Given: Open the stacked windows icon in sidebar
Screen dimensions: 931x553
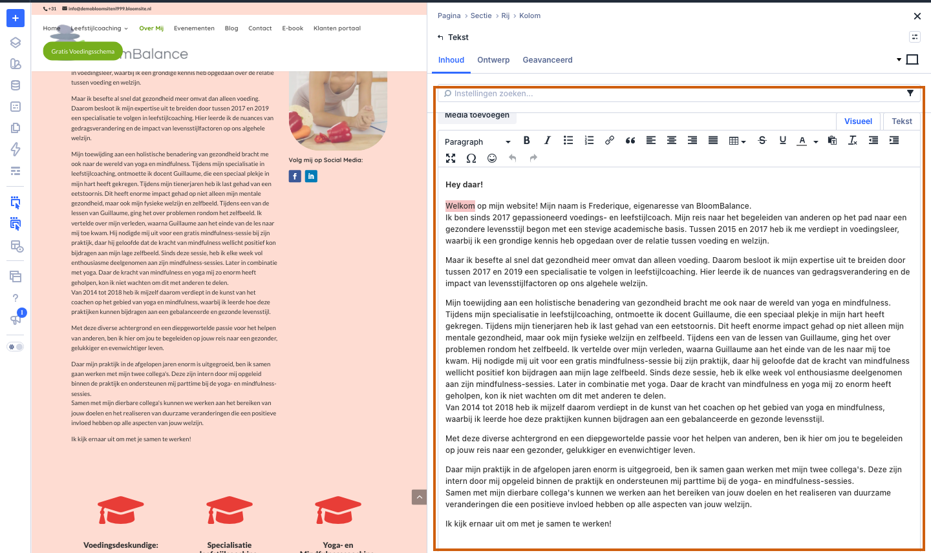Looking at the screenshot, I should [16, 276].
